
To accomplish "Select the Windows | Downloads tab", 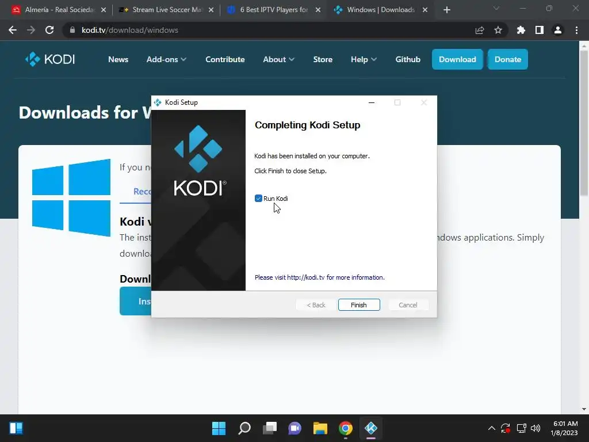I will pyautogui.click(x=381, y=10).
